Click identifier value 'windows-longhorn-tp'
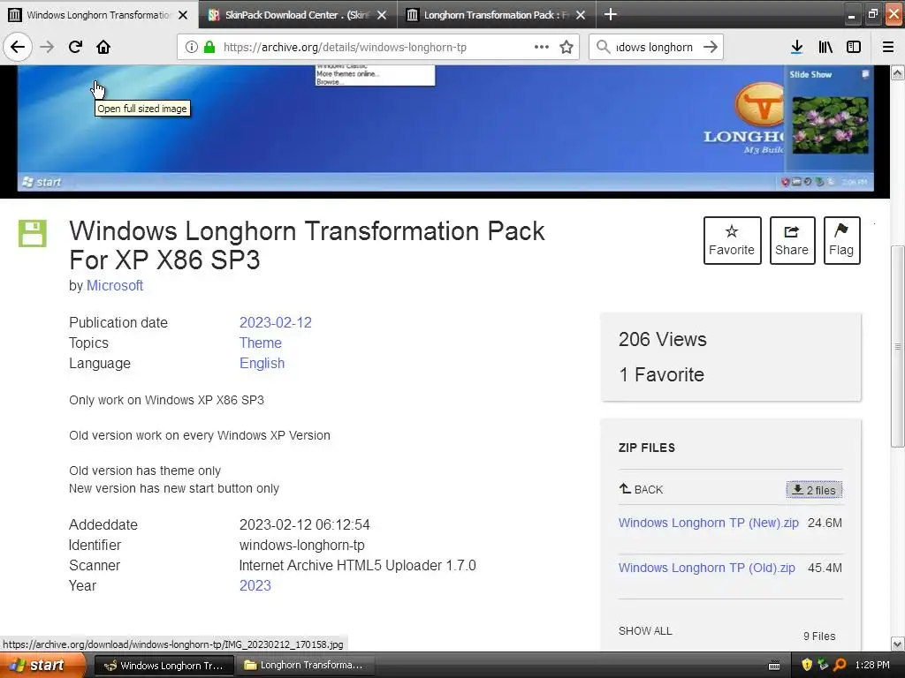The width and height of the screenshot is (905, 678). click(x=302, y=545)
